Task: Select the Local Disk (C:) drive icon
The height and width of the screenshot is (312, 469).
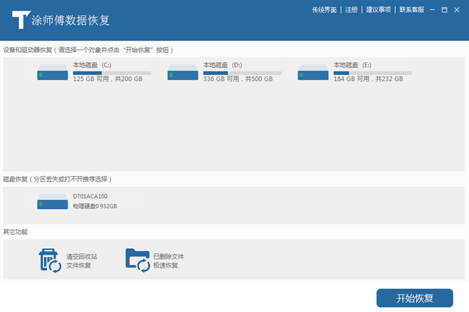Action: pyautogui.click(x=52, y=73)
